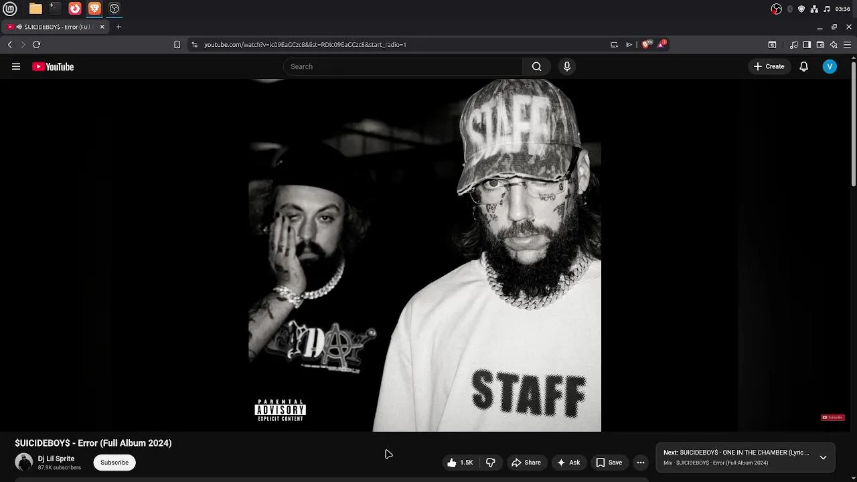The width and height of the screenshot is (857, 482).
Task: Open Dj Lil Sprite channel link
Action: 56,459
